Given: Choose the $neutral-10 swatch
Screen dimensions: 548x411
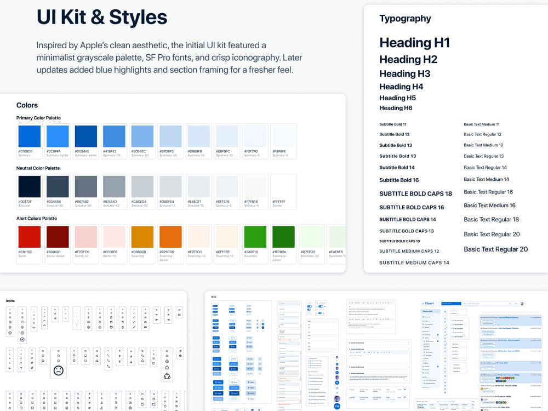Looking at the screenshot, I should point(199,186).
